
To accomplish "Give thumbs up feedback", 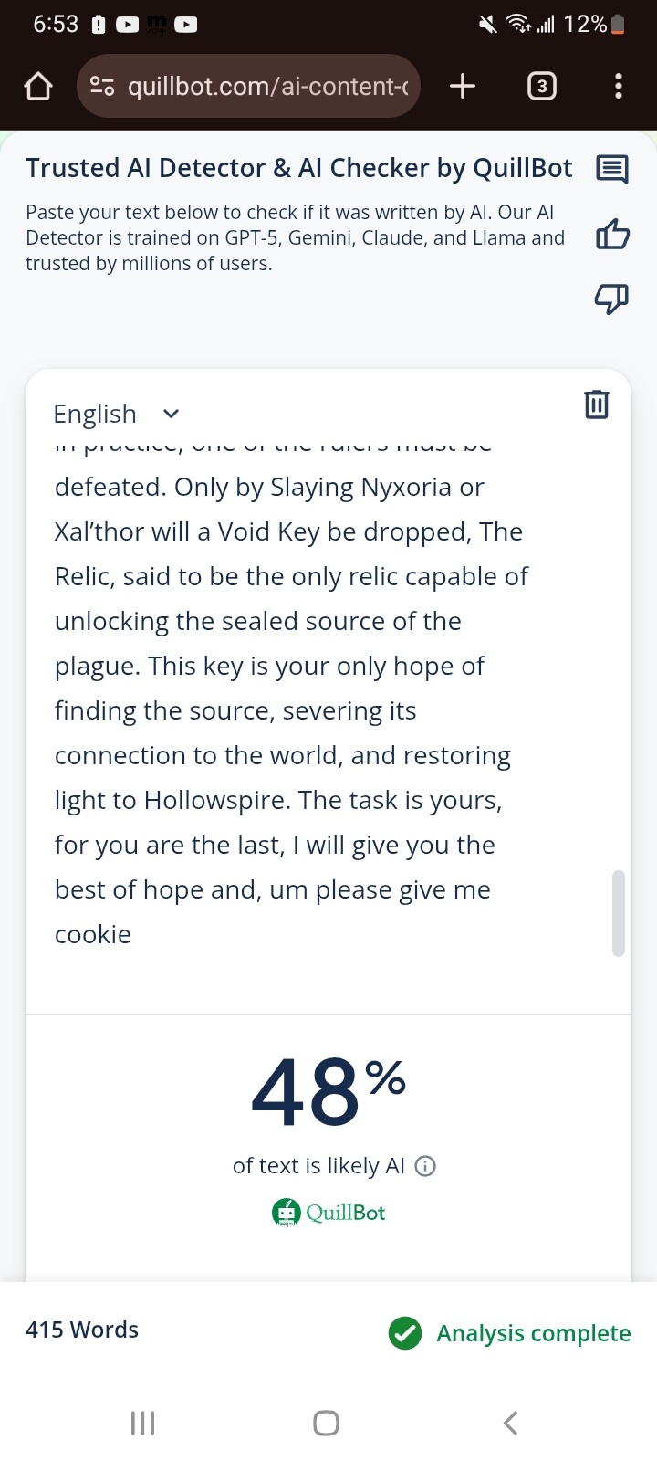I will [x=611, y=235].
